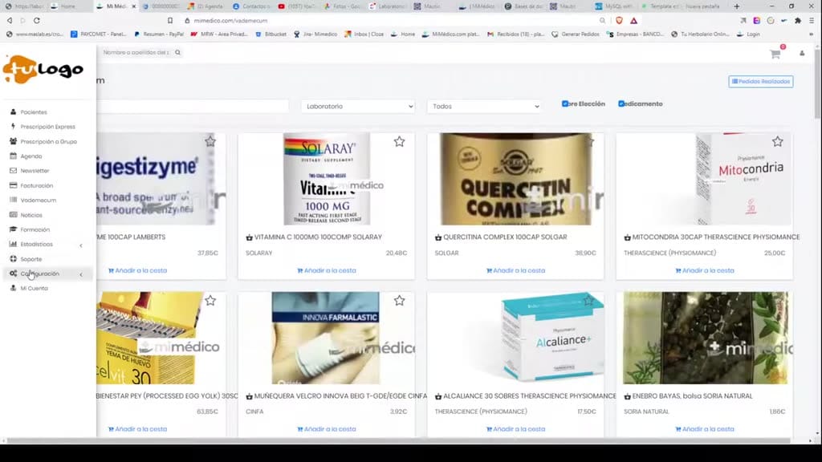Favorite the Mitocondria product star
This screenshot has height=462, width=822.
[777, 141]
